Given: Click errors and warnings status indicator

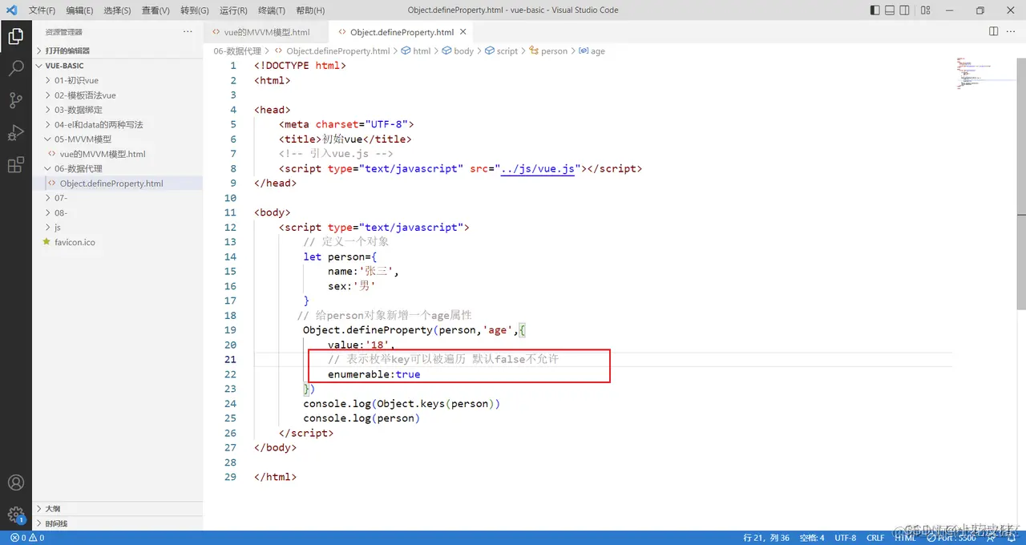Looking at the screenshot, I should (x=27, y=538).
